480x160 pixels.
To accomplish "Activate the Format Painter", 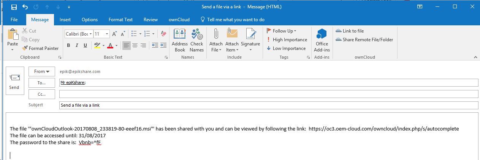I will [x=40, y=48].
